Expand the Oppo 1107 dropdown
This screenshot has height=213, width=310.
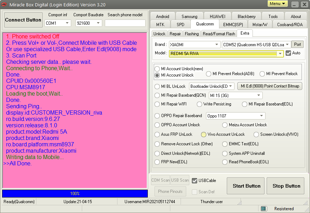click(262, 116)
